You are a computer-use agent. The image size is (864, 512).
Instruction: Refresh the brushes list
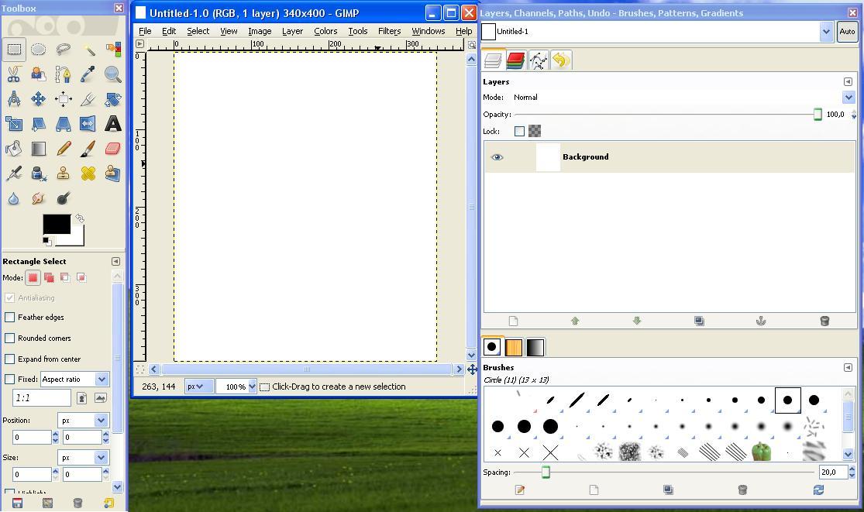click(818, 490)
